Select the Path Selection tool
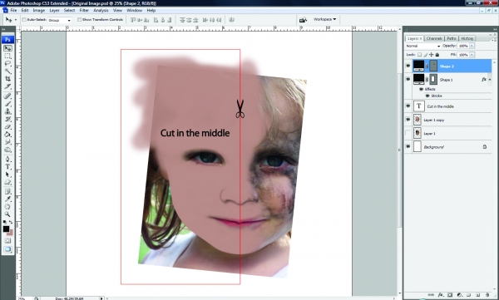Screen dimensions: 499x300 (x=8, y=175)
